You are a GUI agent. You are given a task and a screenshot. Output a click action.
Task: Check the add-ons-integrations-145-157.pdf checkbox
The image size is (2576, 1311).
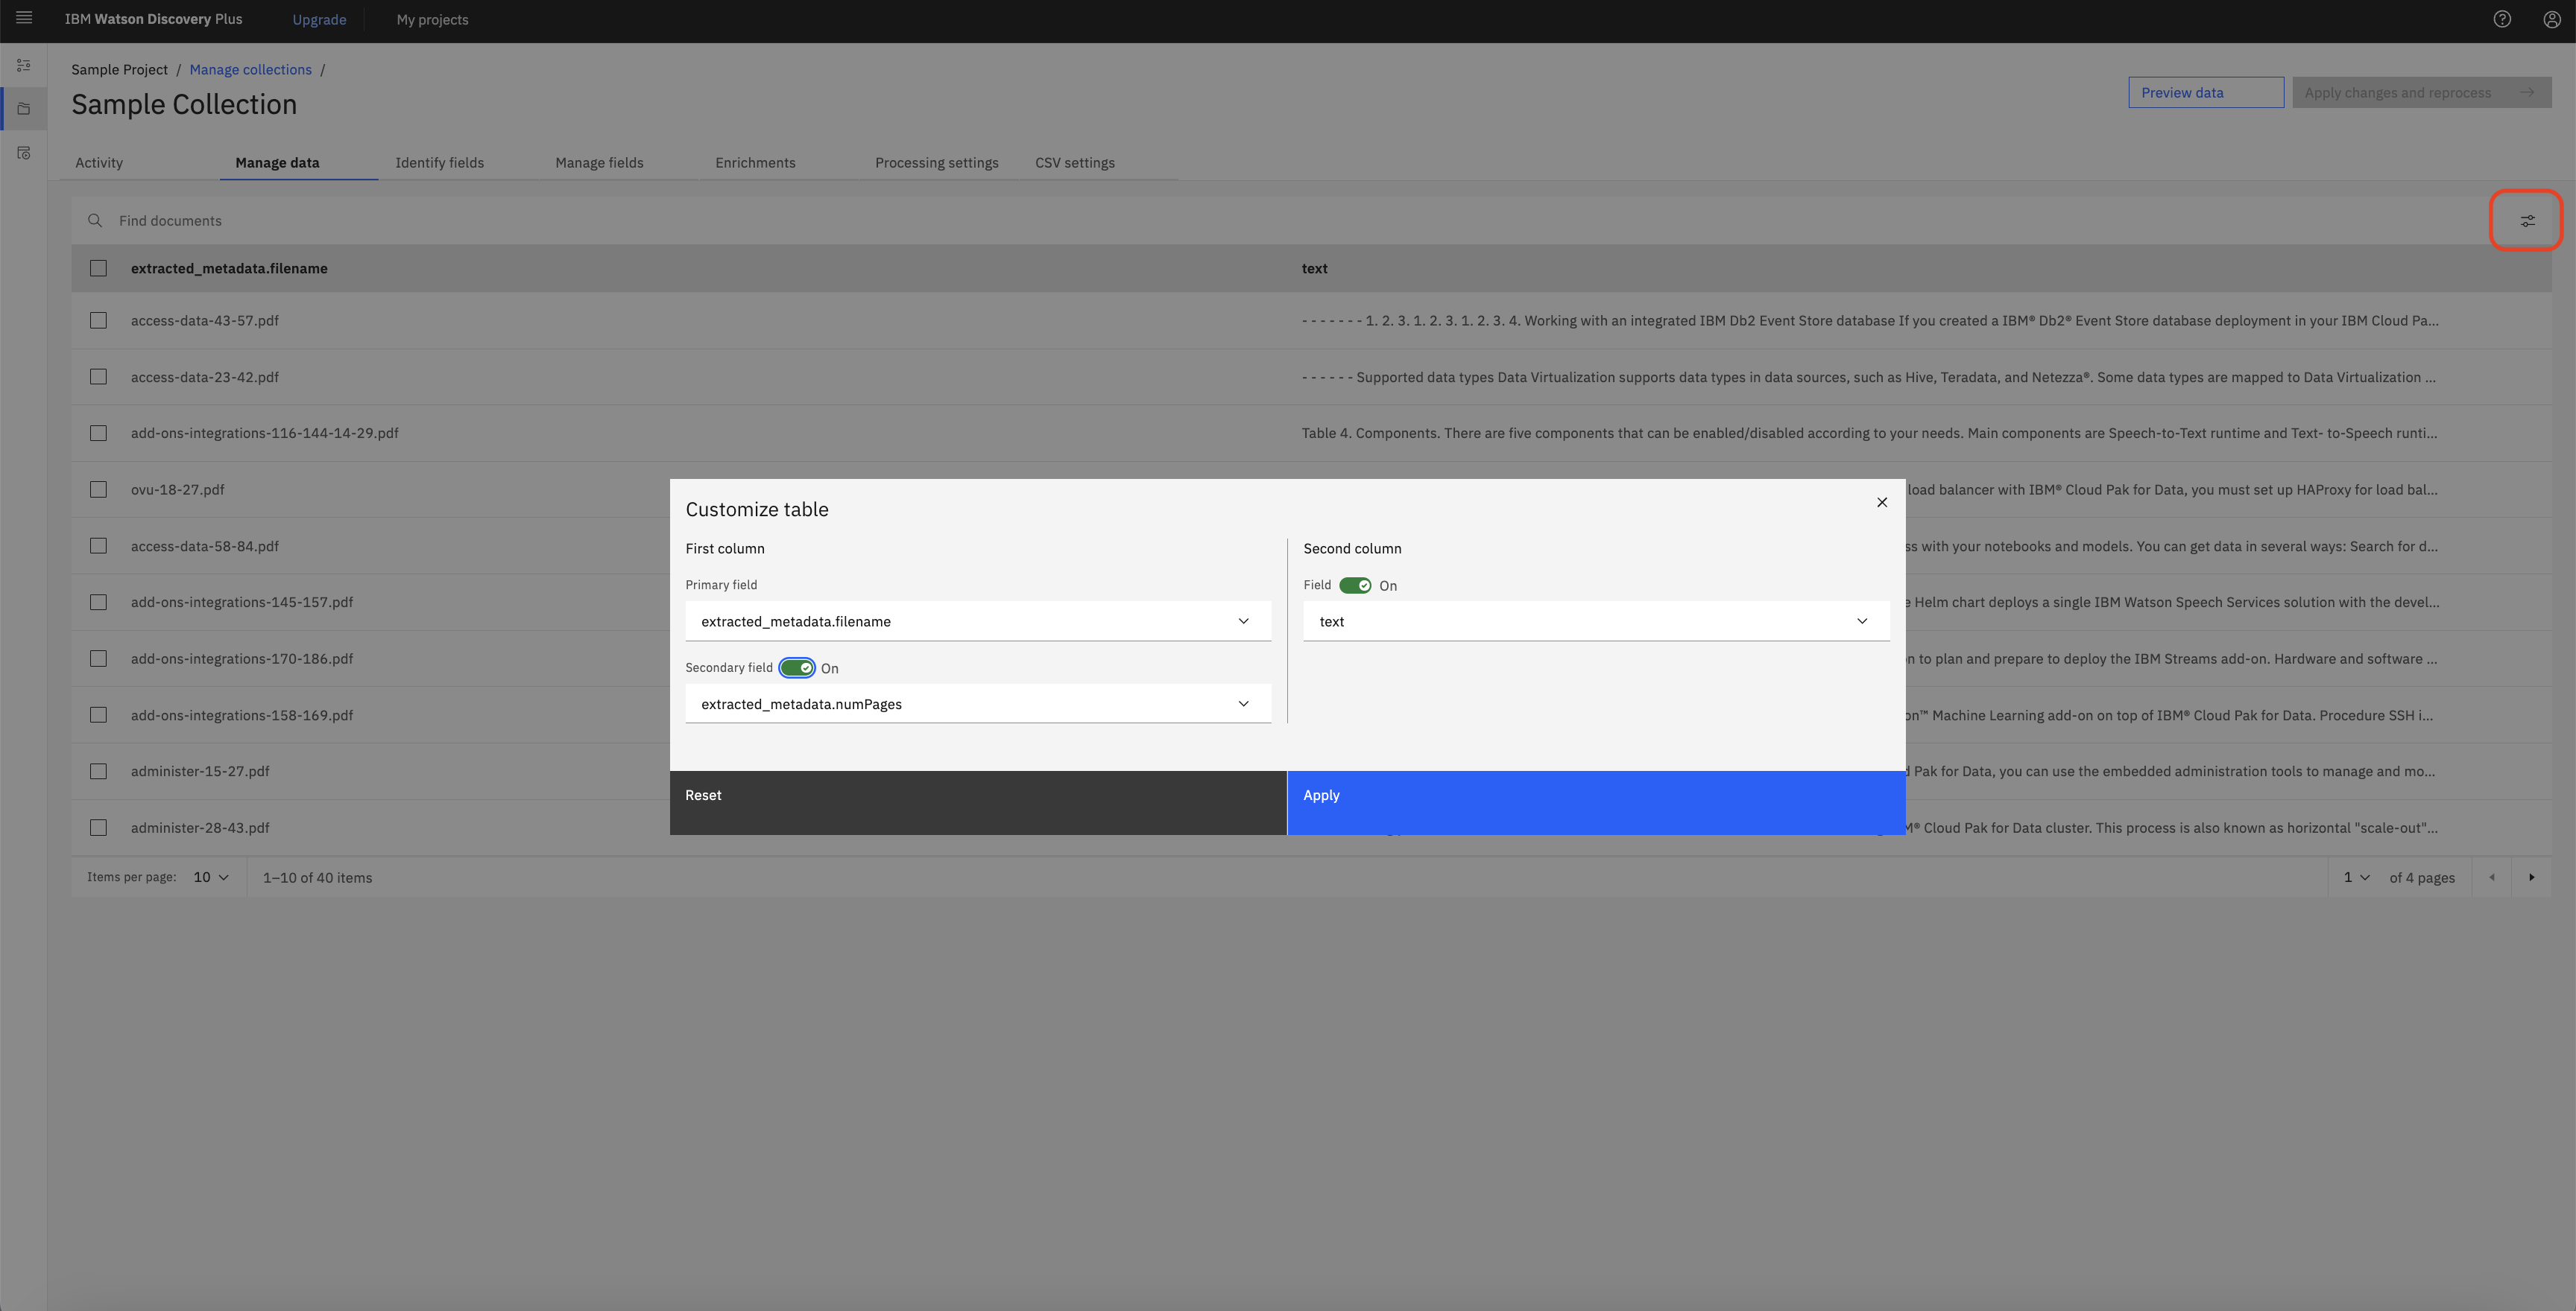pyautogui.click(x=98, y=603)
